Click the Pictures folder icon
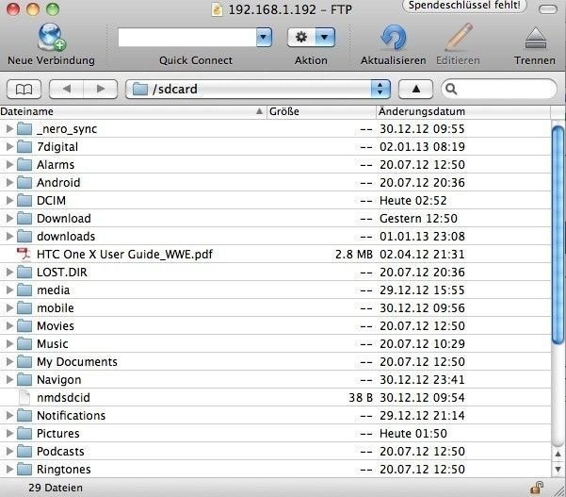566x497 pixels. click(24, 434)
